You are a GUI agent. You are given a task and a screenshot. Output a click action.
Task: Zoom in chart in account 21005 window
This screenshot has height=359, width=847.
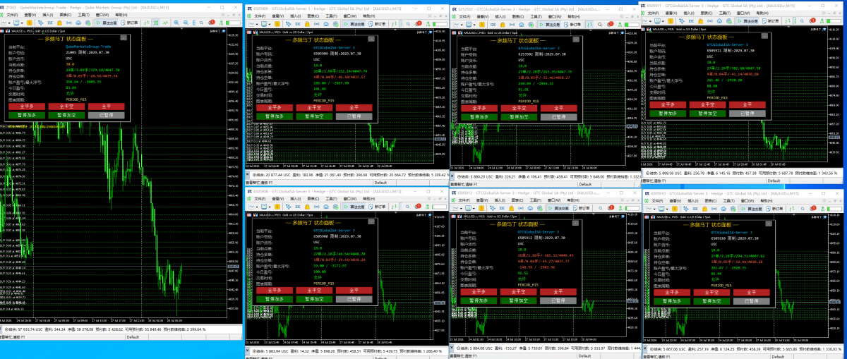(176, 23)
